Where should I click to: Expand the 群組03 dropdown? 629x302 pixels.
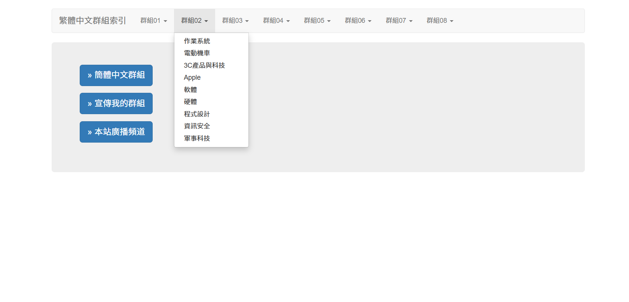pos(235,21)
